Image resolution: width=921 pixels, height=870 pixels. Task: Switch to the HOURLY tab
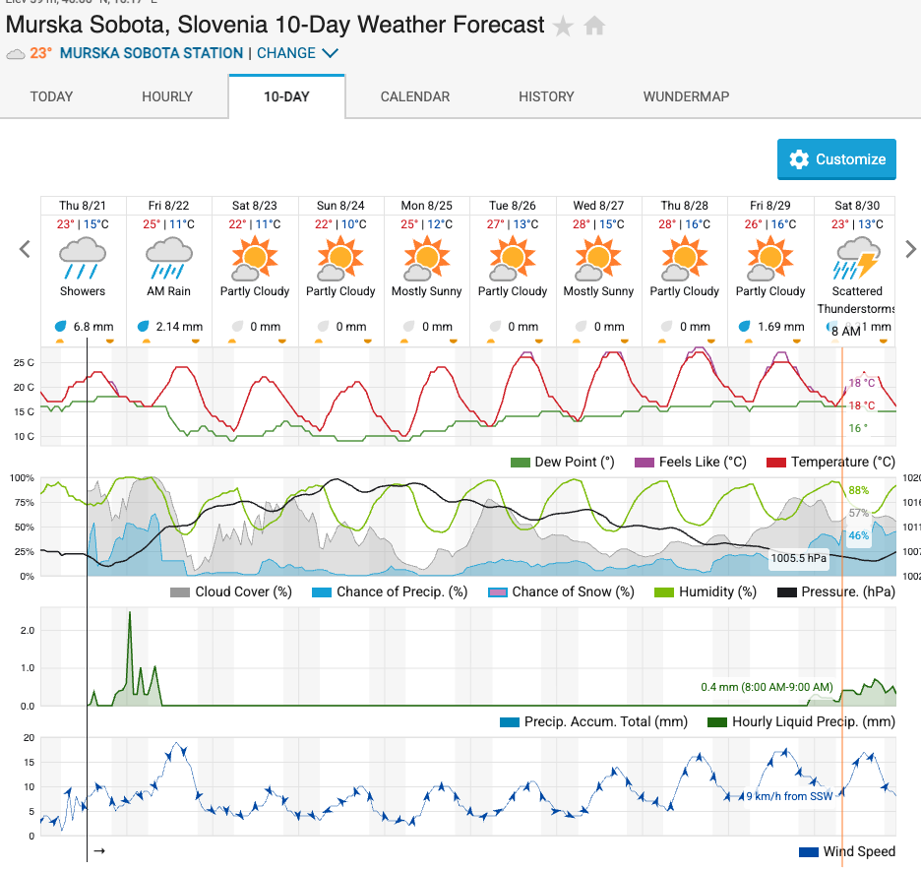pyautogui.click(x=167, y=96)
